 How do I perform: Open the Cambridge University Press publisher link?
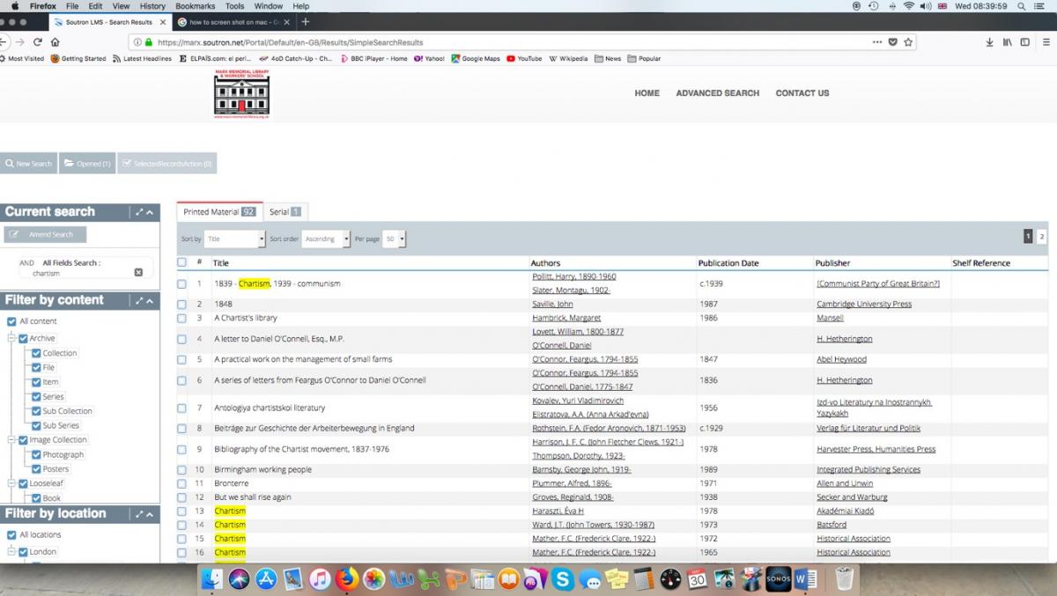click(863, 304)
